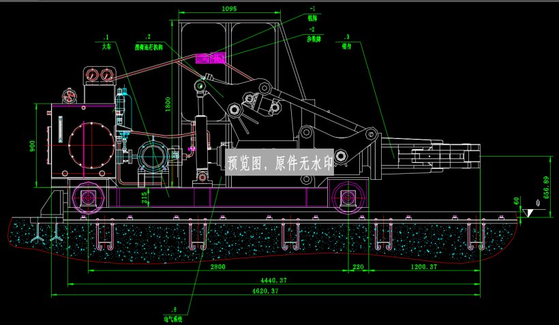Click the 4620.37 total length dimension
The width and height of the screenshot is (559, 325).
pos(265,291)
